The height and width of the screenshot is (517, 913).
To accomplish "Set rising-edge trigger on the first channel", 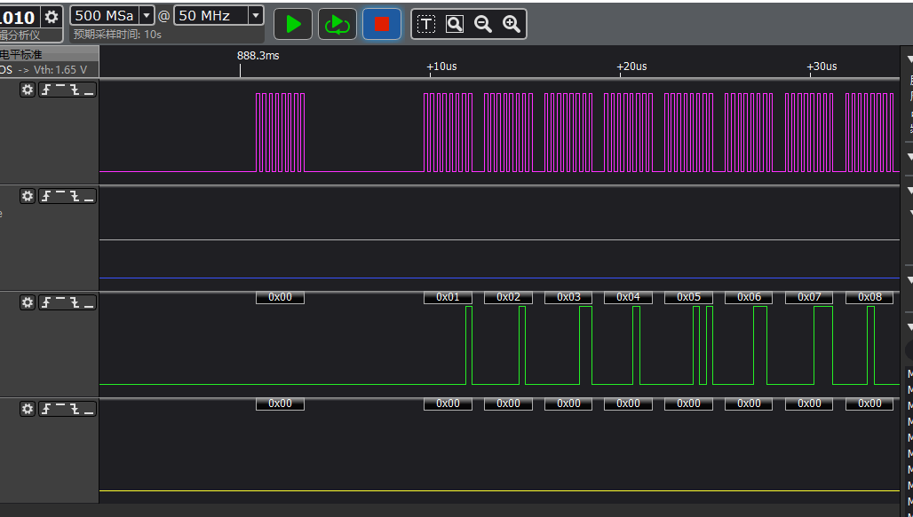I will click(46, 90).
